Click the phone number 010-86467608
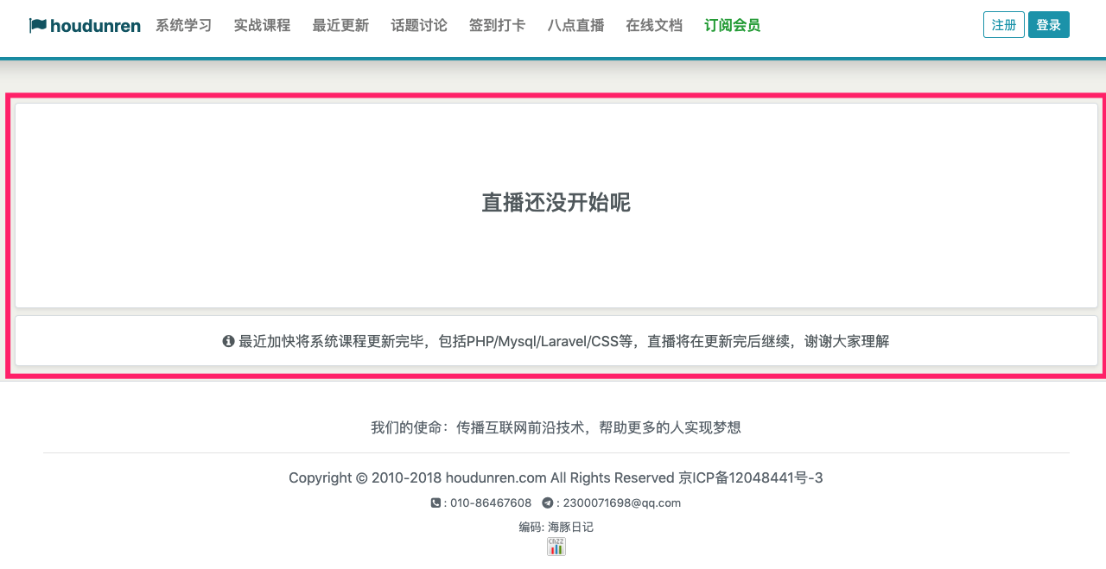1106x569 pixels. (491, 503)
